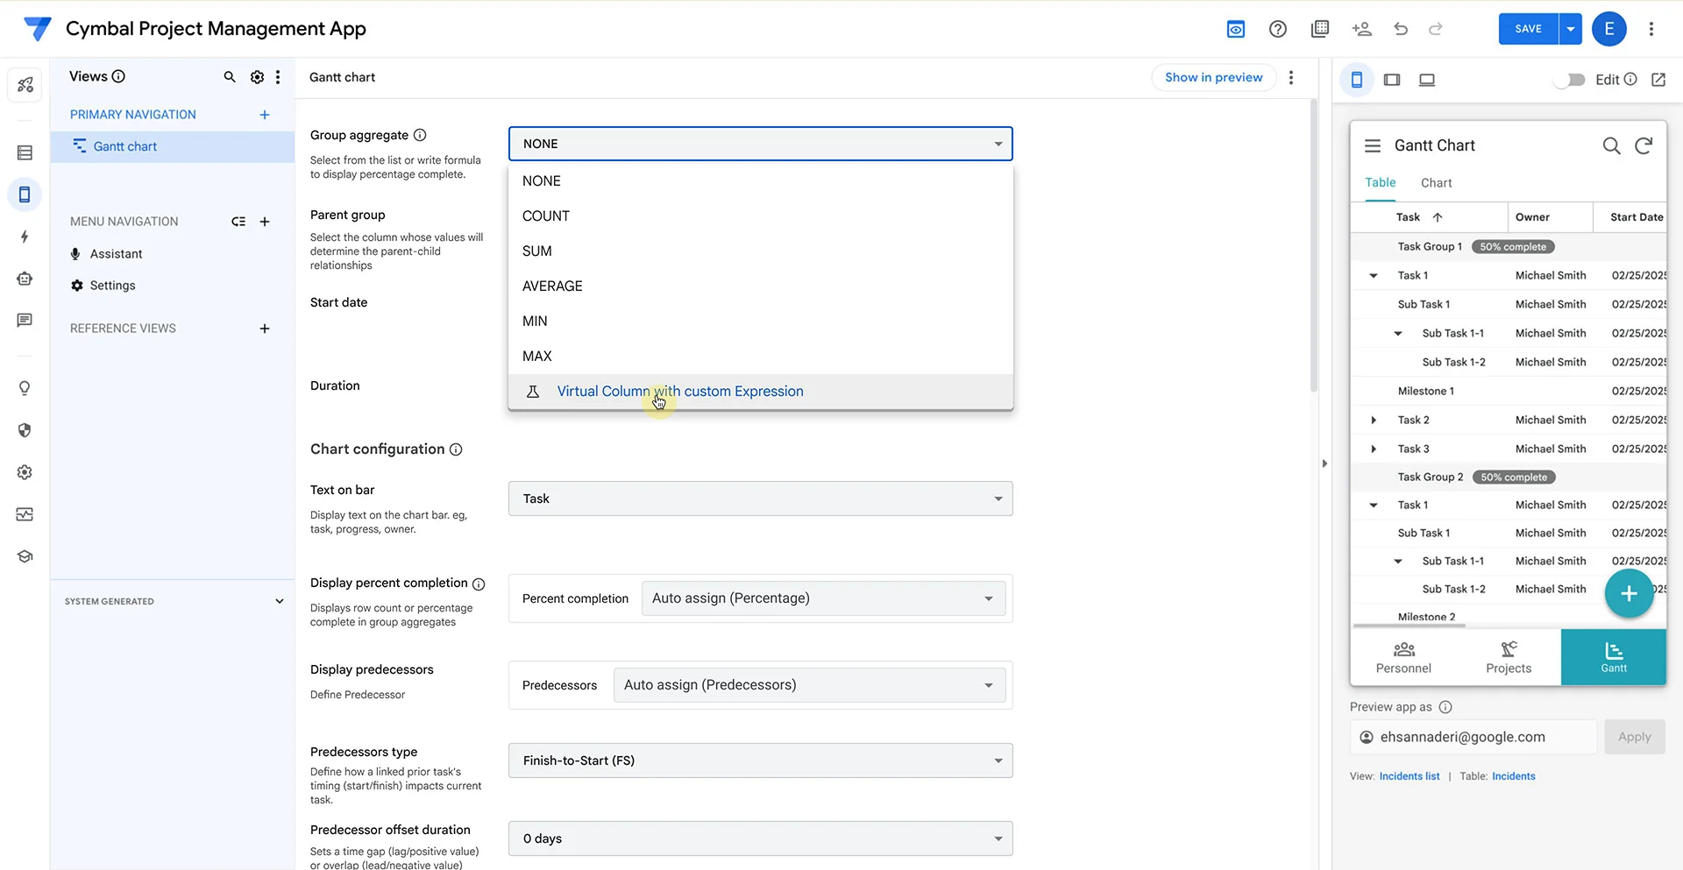Screen dimensions: 1683x870
Task: Open the Predecessors type dropdown
Action: pos(761,760)
